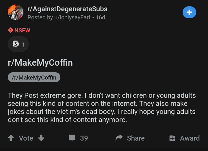208x151 pixels.
Task: Open r/AgainstDegenerateSubs community page
Action: pos(67,9)
